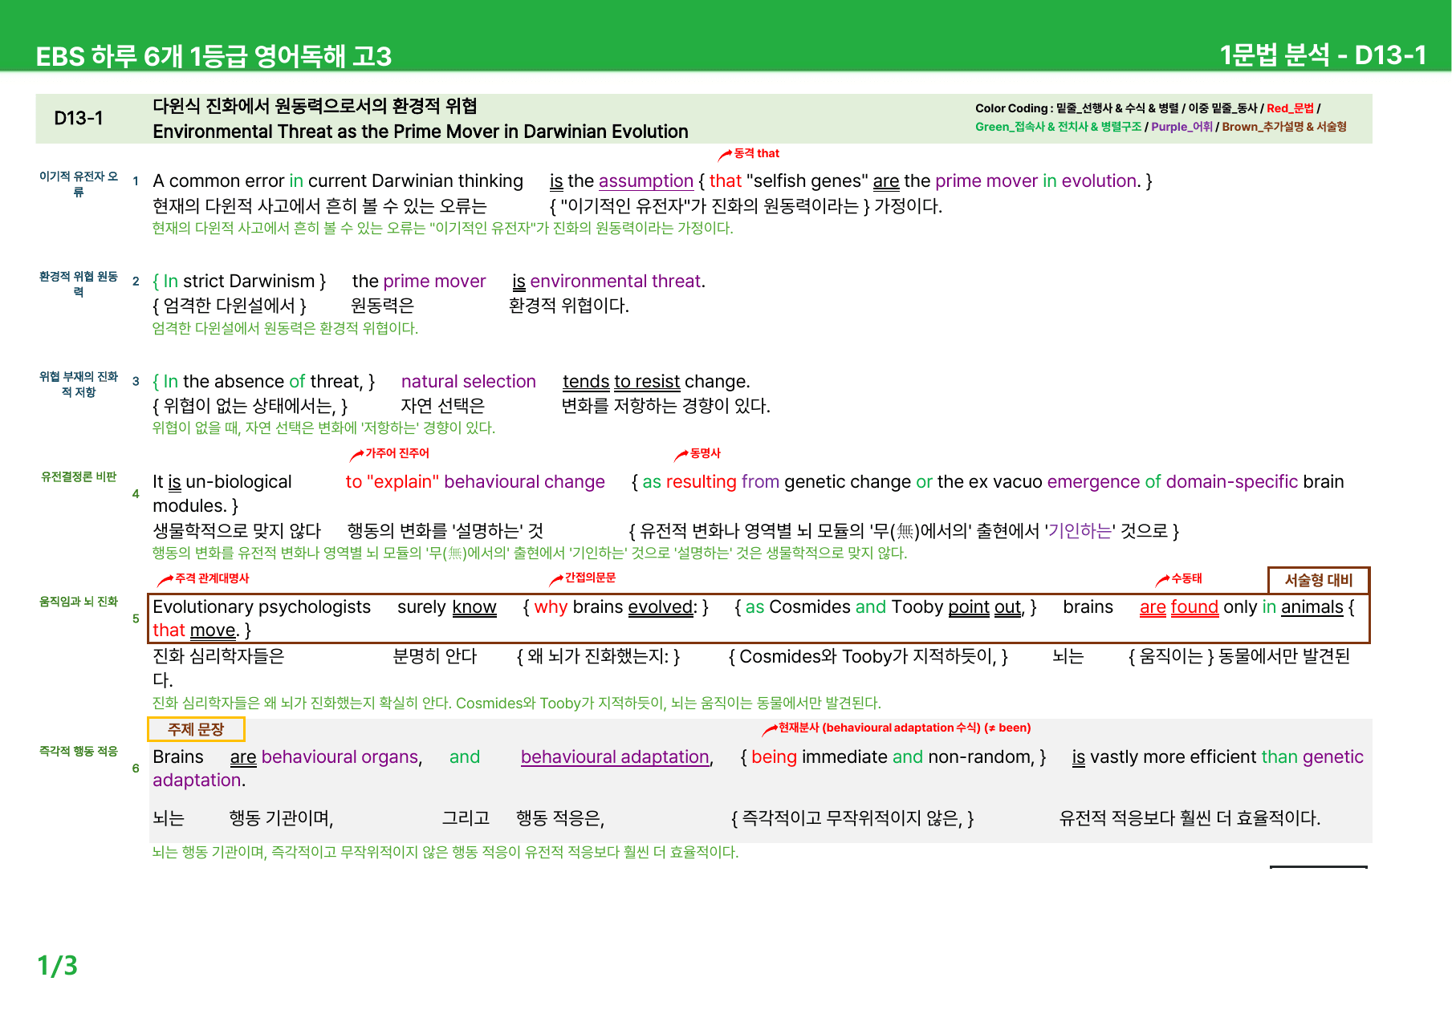Click the red arrow beside 주격 관계대명사
1452x1026 pixels.
165,579
